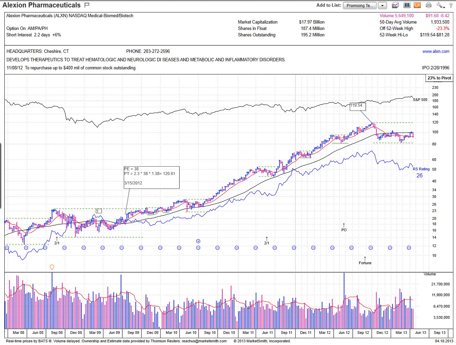Click the 1,933,500 average volume value
456x345 pixels.
[x=440, y=22]
